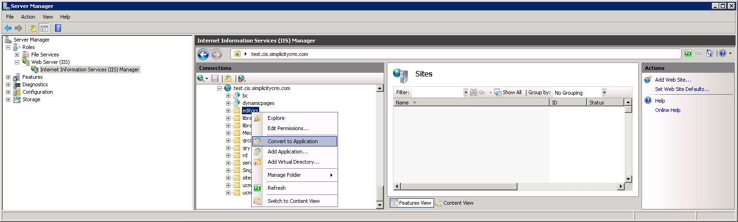Expand the Storage node
This screenshot has width=738, height=222.
(8, 99)
